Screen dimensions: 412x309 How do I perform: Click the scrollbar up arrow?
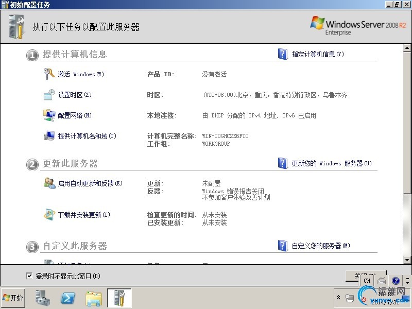(407, 48)
